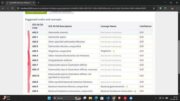Image resolution: width=180 pixels, height=101 pixels.
Task: Open the Chrome three-dot menu
Action: coord(177,8)
